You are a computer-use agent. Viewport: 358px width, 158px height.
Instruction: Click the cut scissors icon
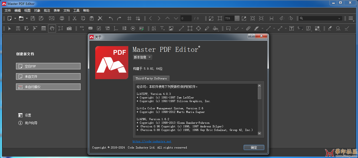pyautogui.click(x=75, y=18)
